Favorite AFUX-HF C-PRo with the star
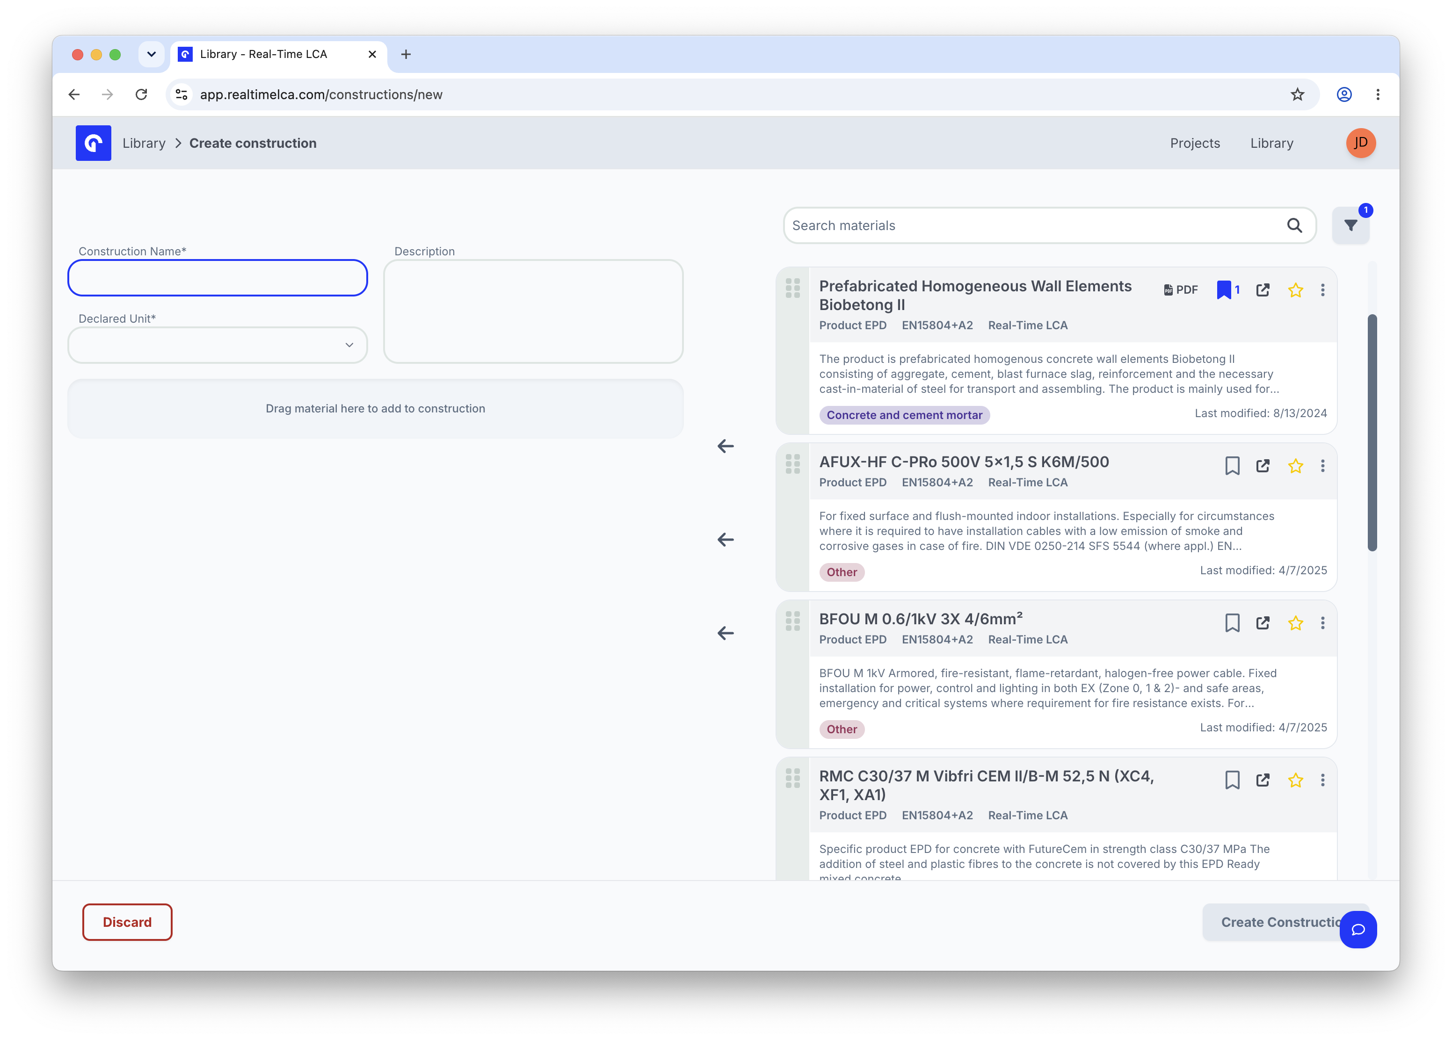1452x1040 pixels. [x=1295, y=466]
